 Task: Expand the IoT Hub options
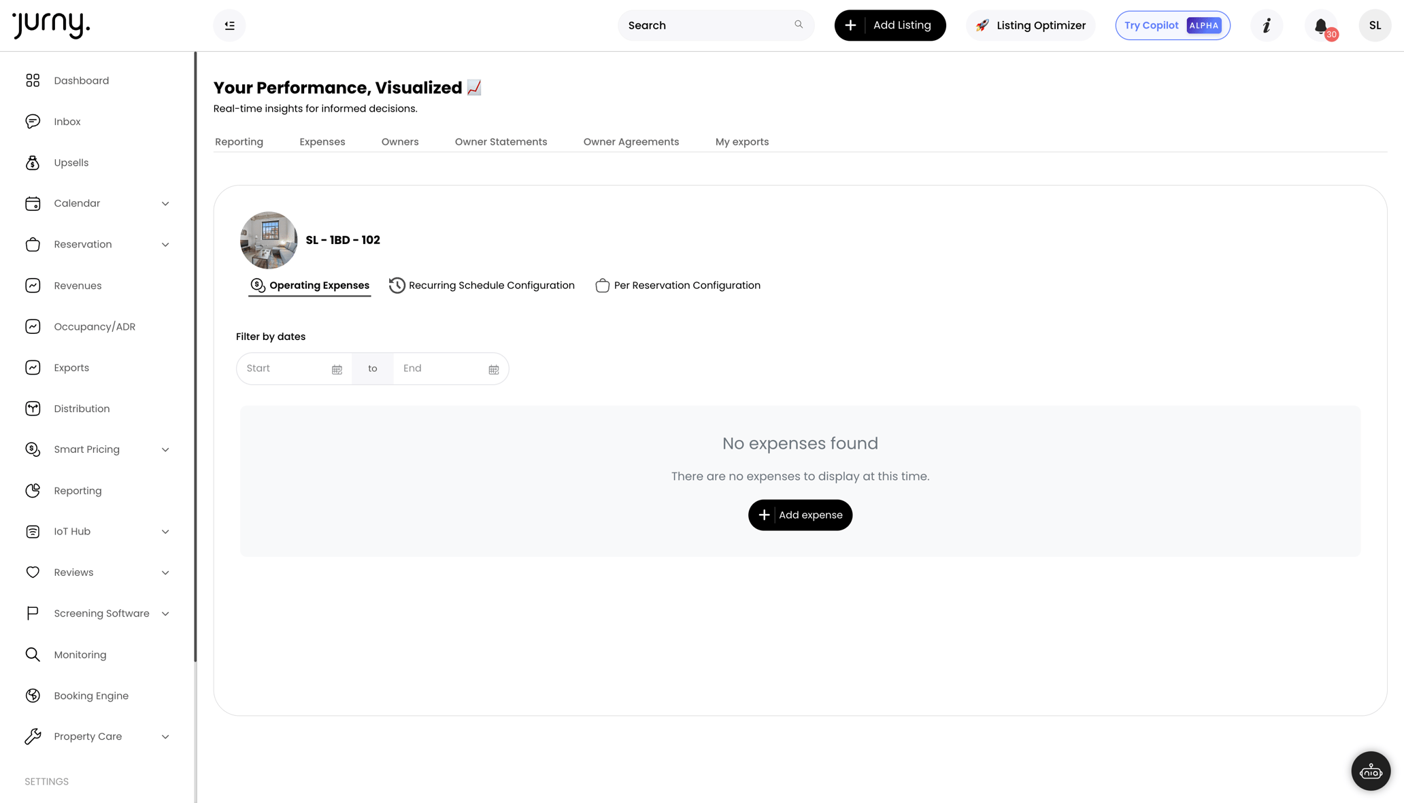tap(165, 531)
